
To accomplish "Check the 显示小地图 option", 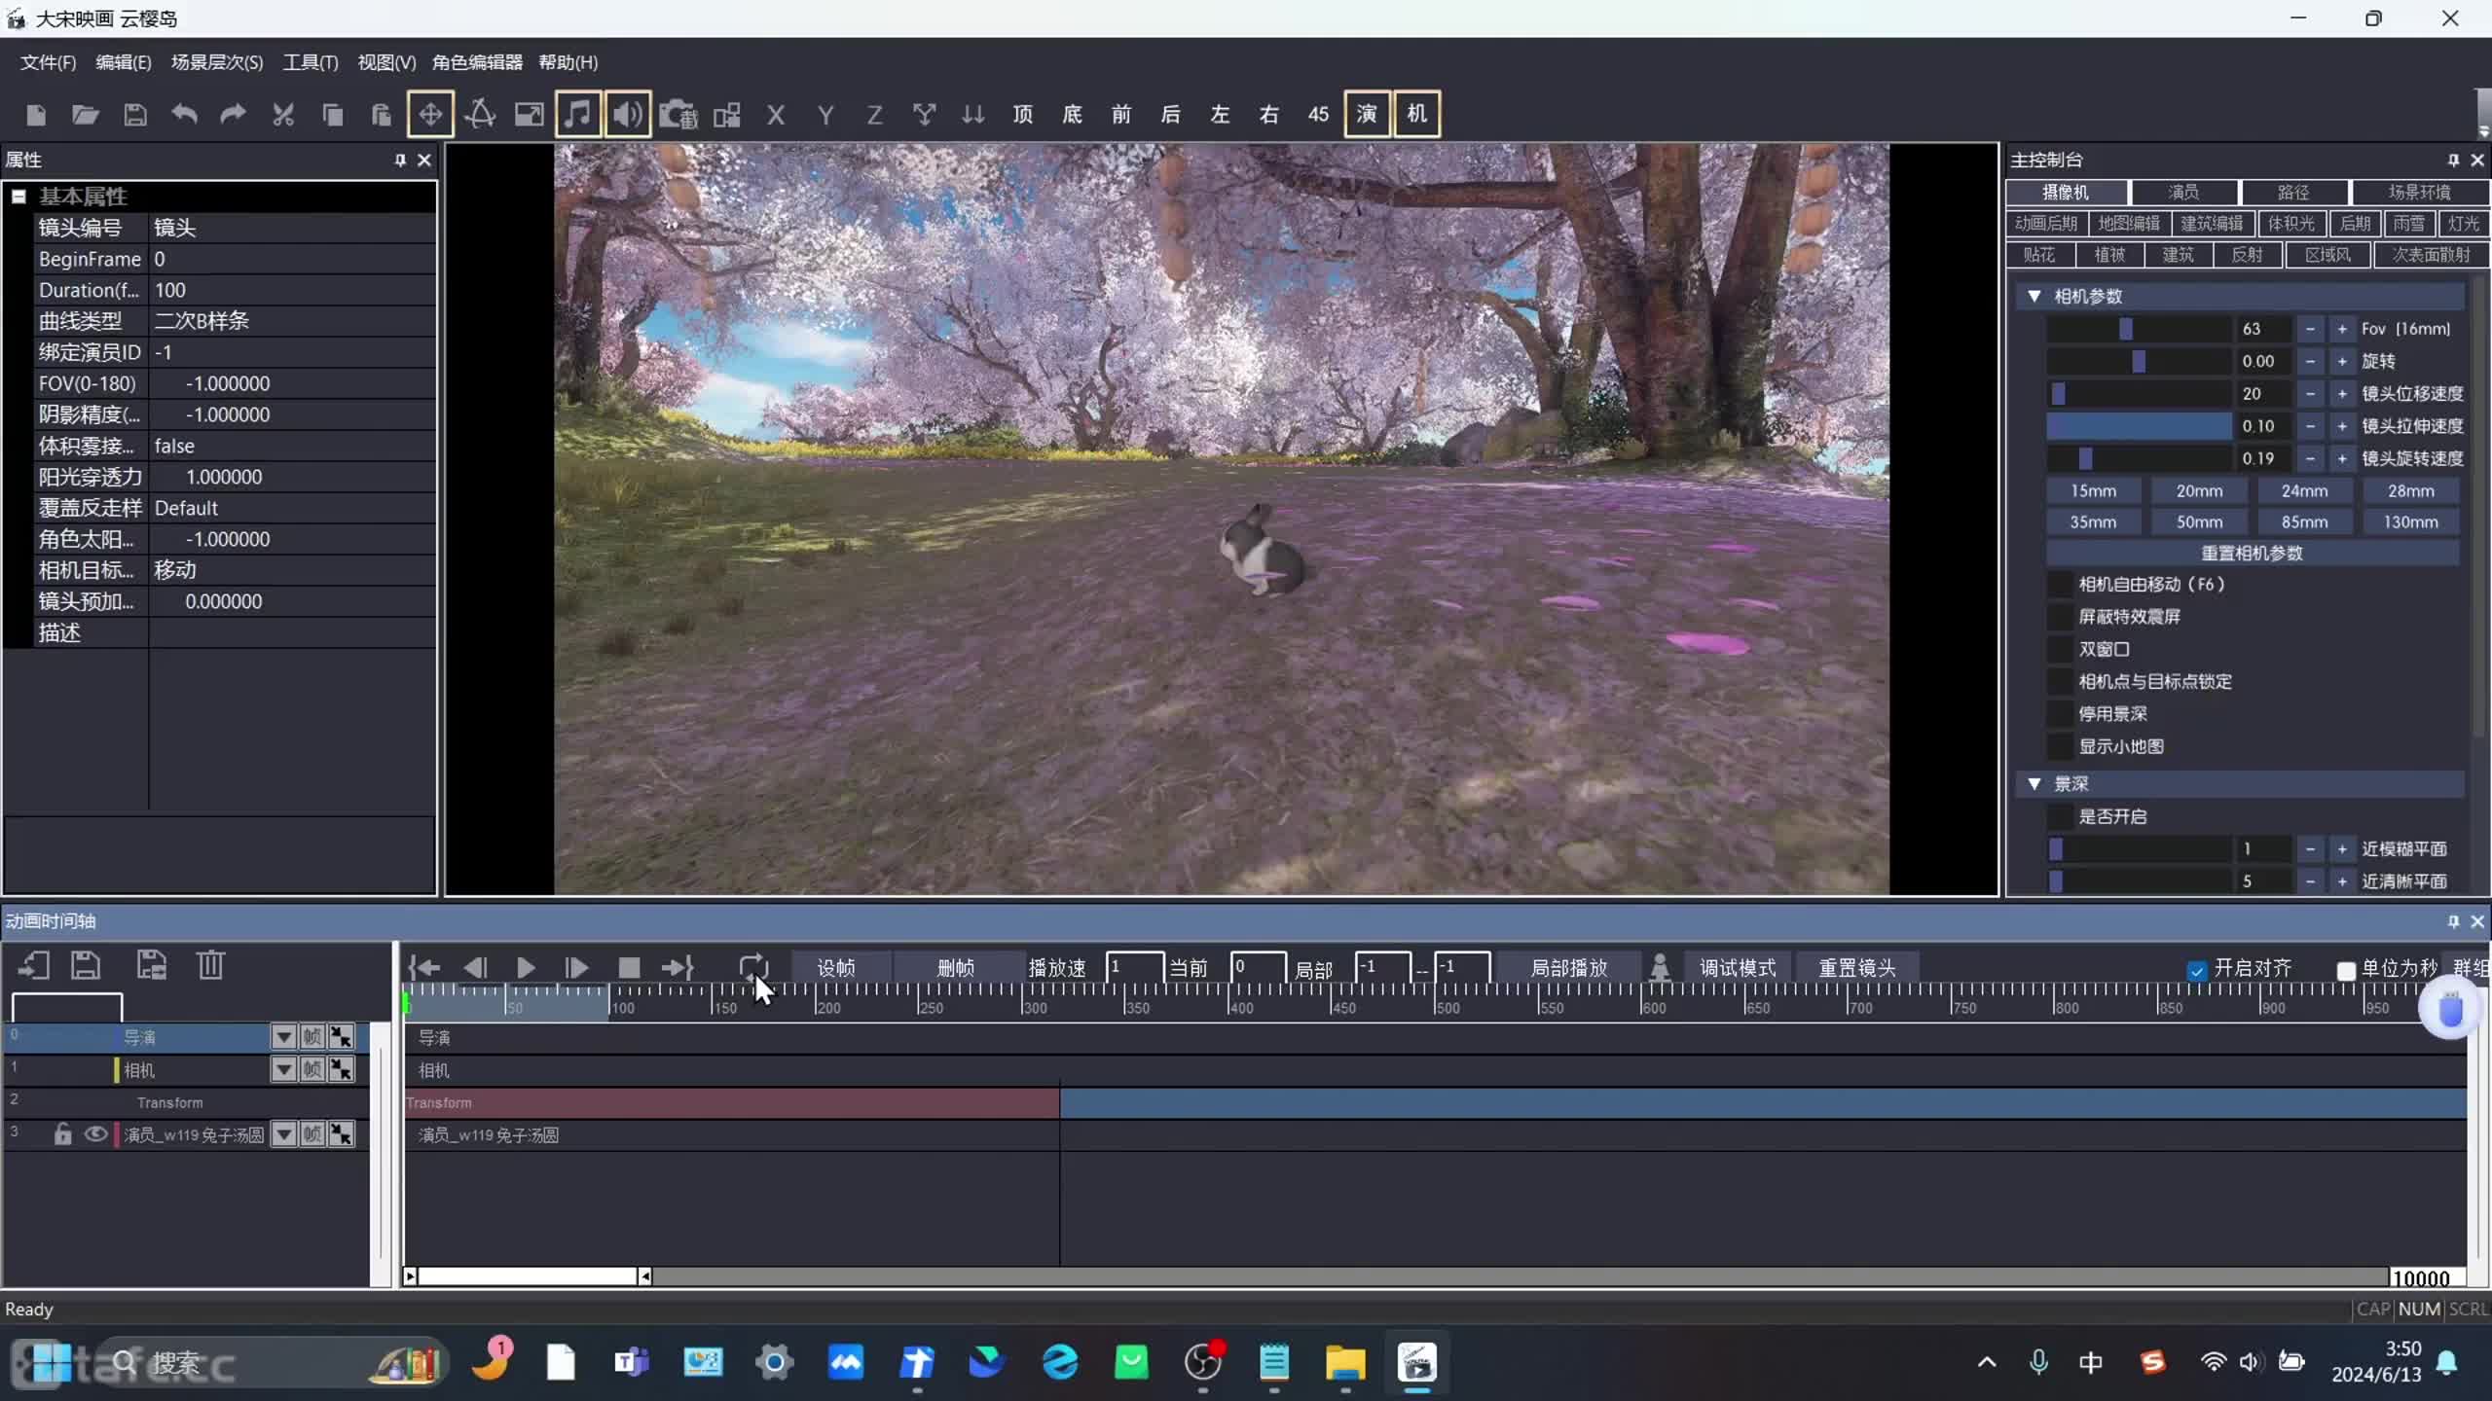I will 2059,746.
